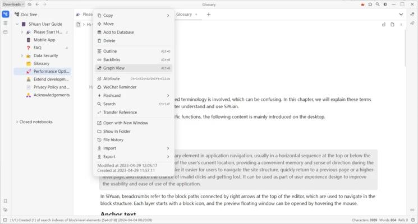418x224 pixels.
Task: Open the Bookmark dock icon
Action: 6,201
